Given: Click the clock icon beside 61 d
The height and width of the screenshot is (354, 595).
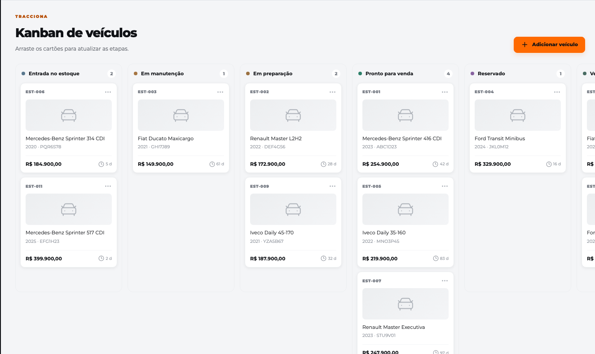Looking at the screenshot, I should pyautogui.click(x=212, y=164).
